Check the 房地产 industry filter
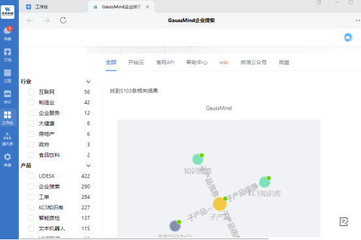The width and height of the screenshot is (361, 240). click(x=31, y=134)
